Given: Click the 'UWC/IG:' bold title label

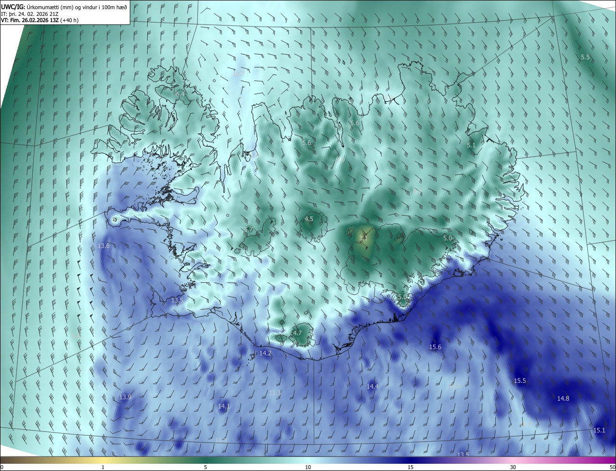Looking at the screenshot, I should pos(13,7).
